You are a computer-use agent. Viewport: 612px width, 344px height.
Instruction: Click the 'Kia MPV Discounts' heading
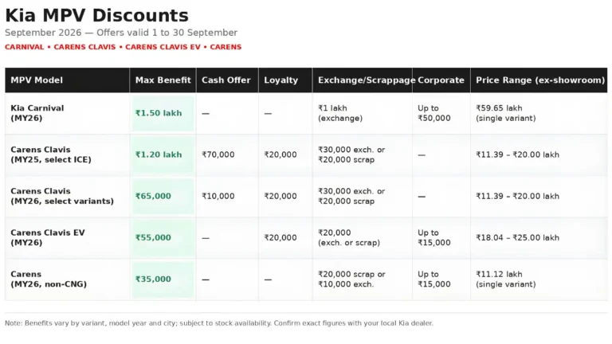click(96, 16)
